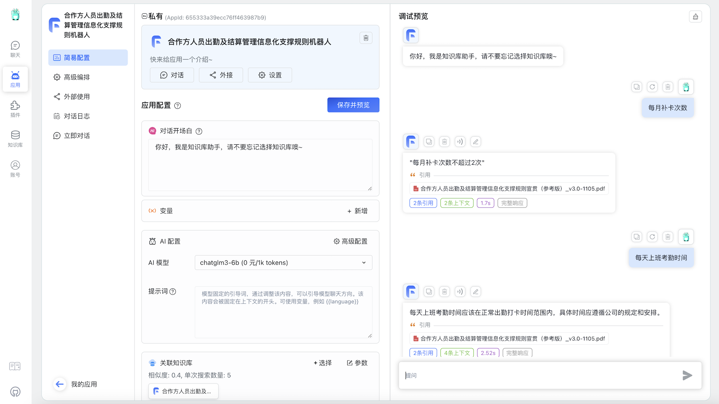Play voice for the 每月补卡次数不超过2次 reply
Viewport: 719px width, 404px height.
[460, 141]
